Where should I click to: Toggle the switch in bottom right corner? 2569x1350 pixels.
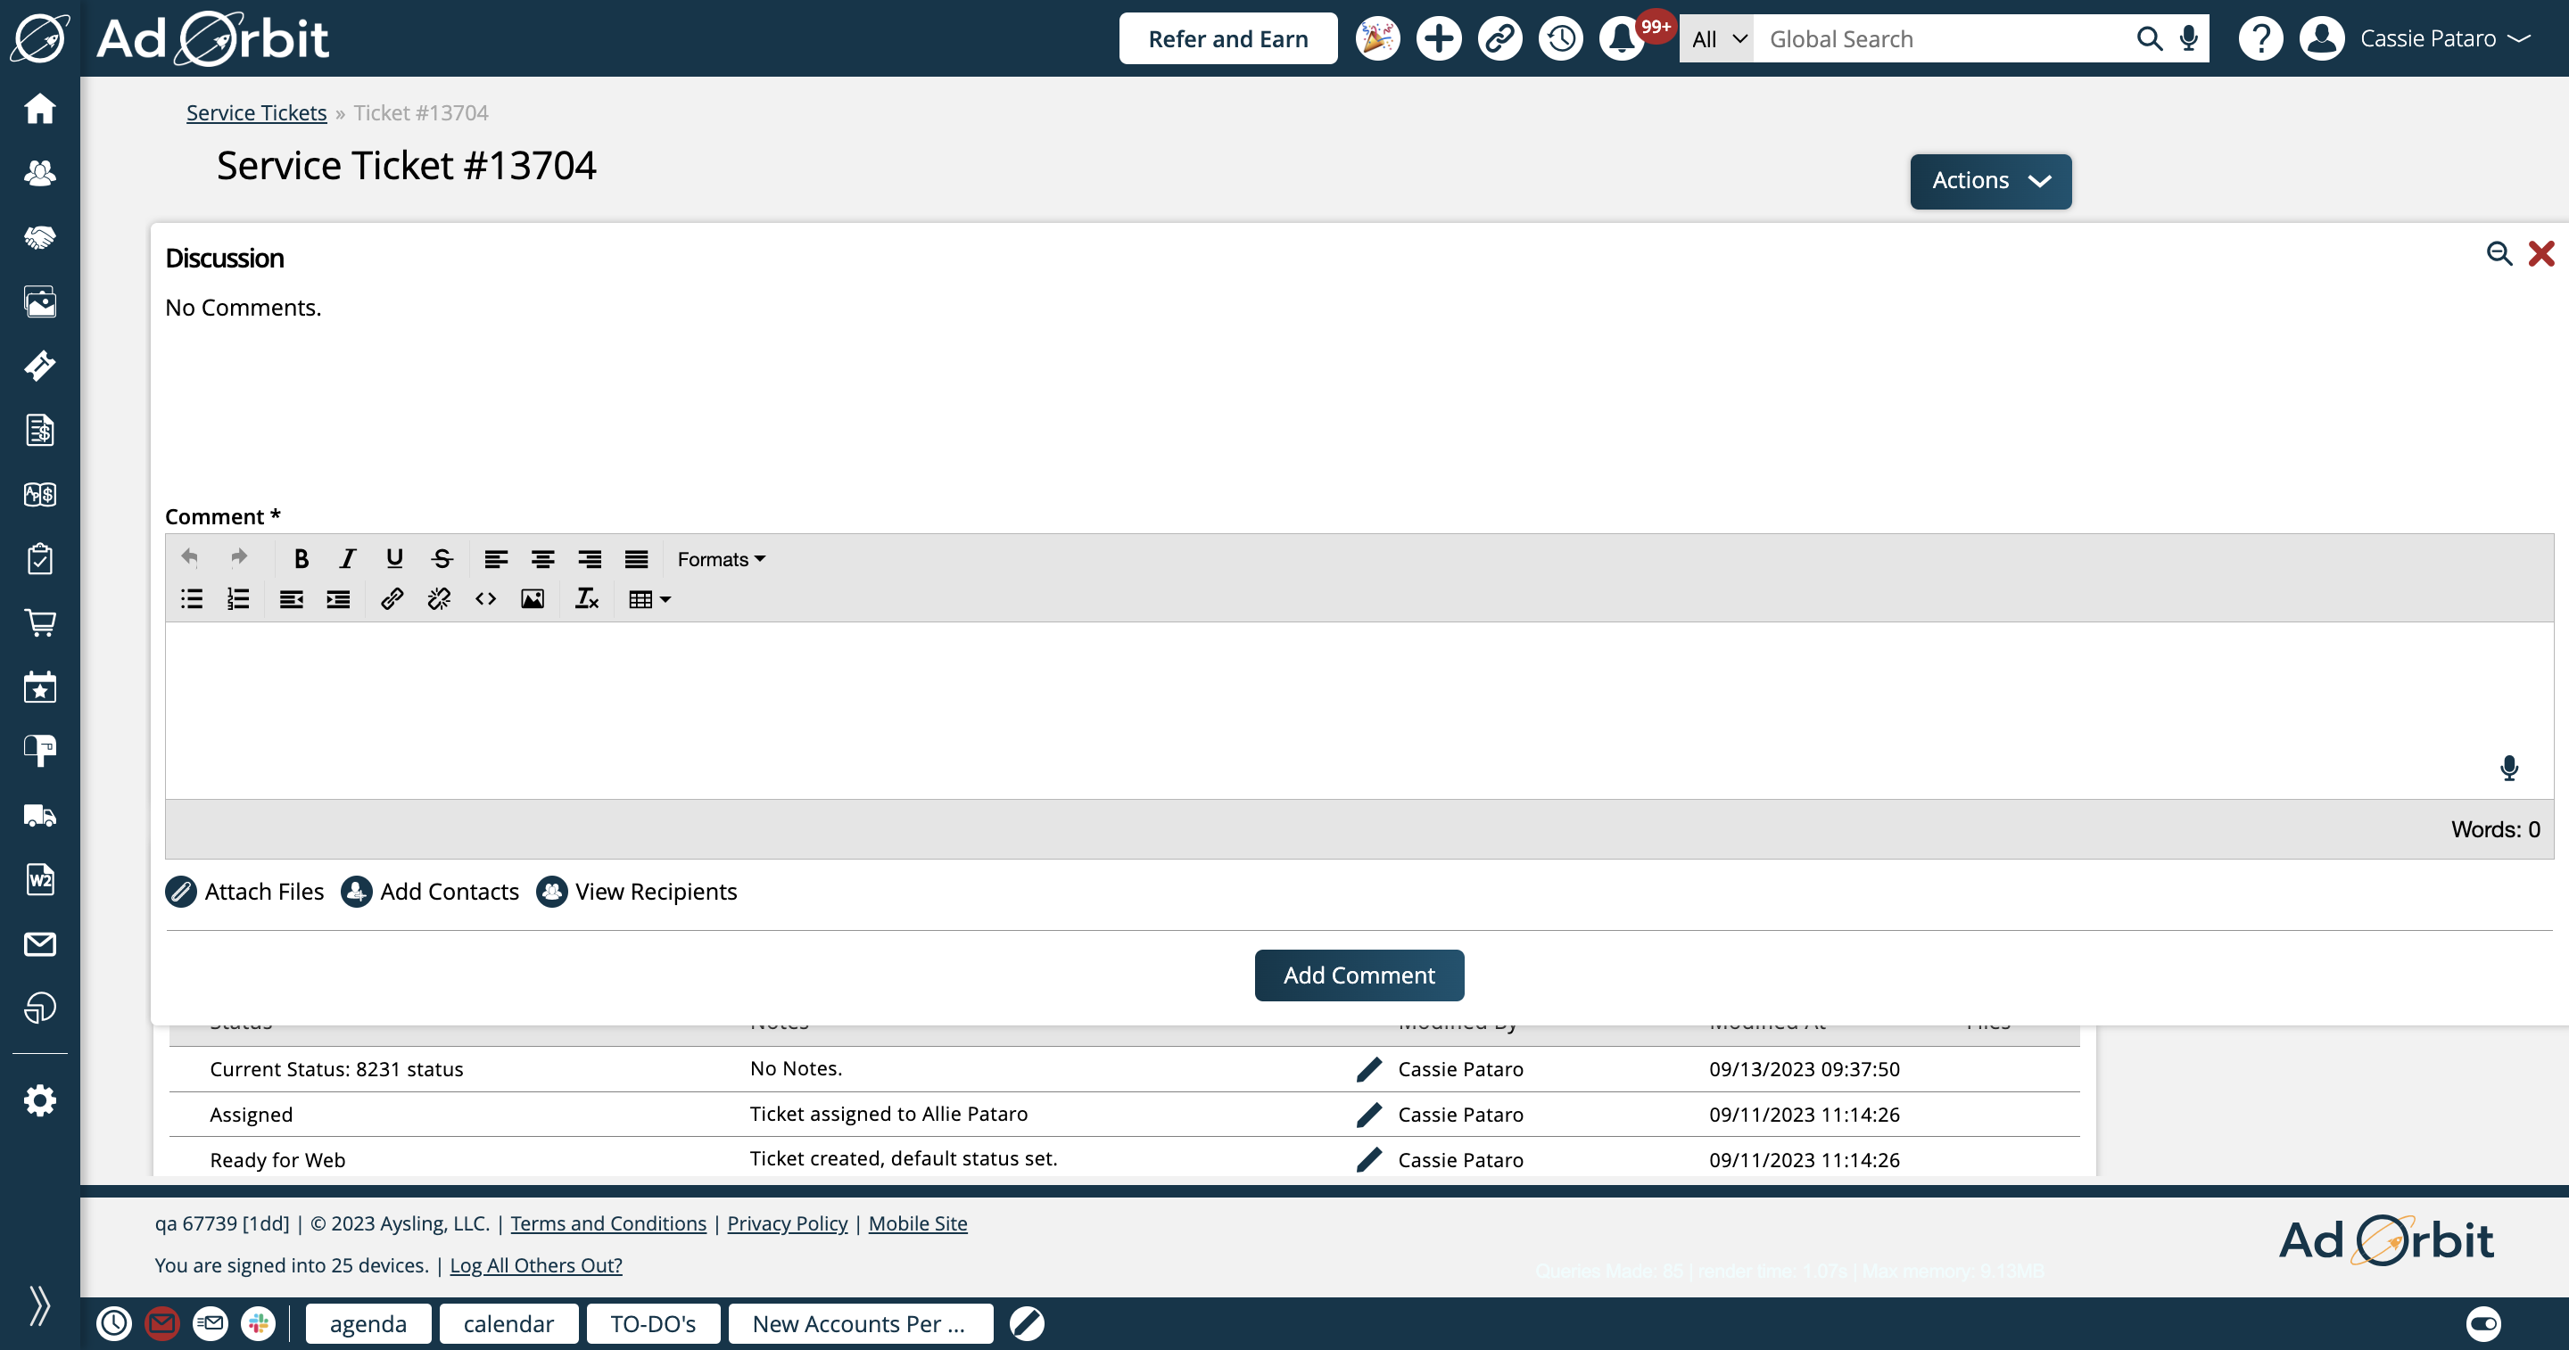2483,1323
